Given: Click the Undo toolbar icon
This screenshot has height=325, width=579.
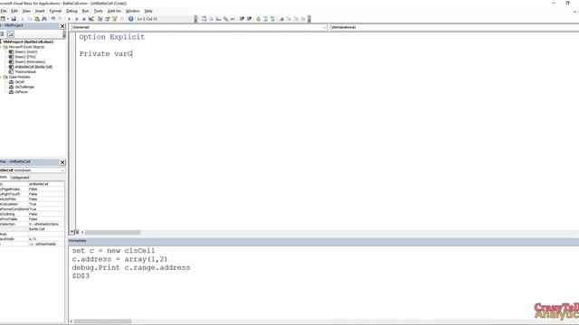Looking at the screenshot, I should (x=53, y=19).
